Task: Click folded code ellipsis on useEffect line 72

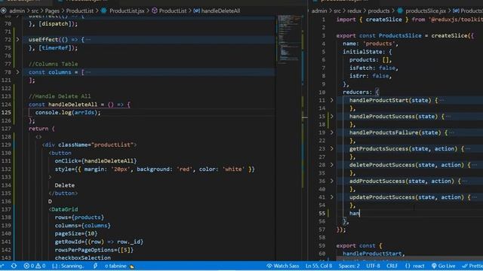Action: coord(88,40)
